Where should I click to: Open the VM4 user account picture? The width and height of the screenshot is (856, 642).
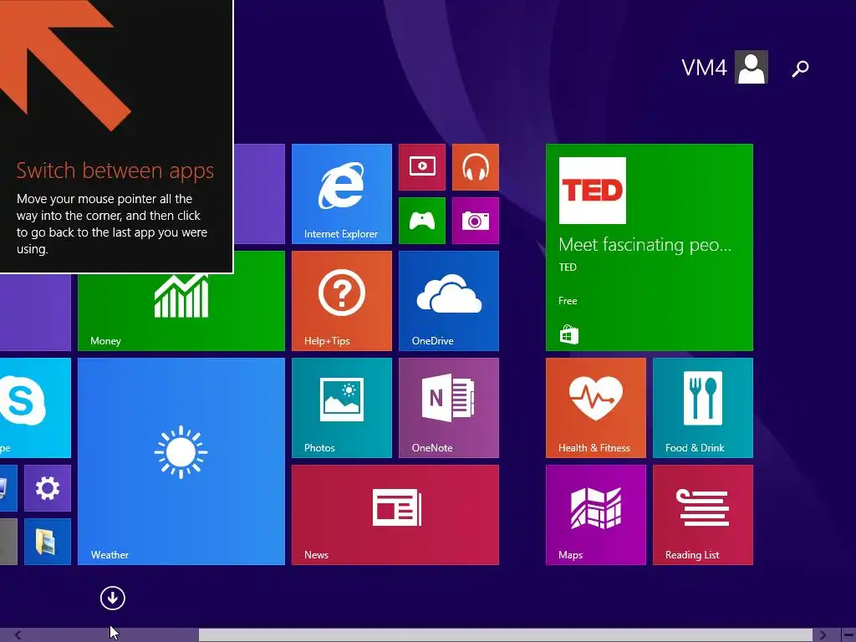[752, 67]
